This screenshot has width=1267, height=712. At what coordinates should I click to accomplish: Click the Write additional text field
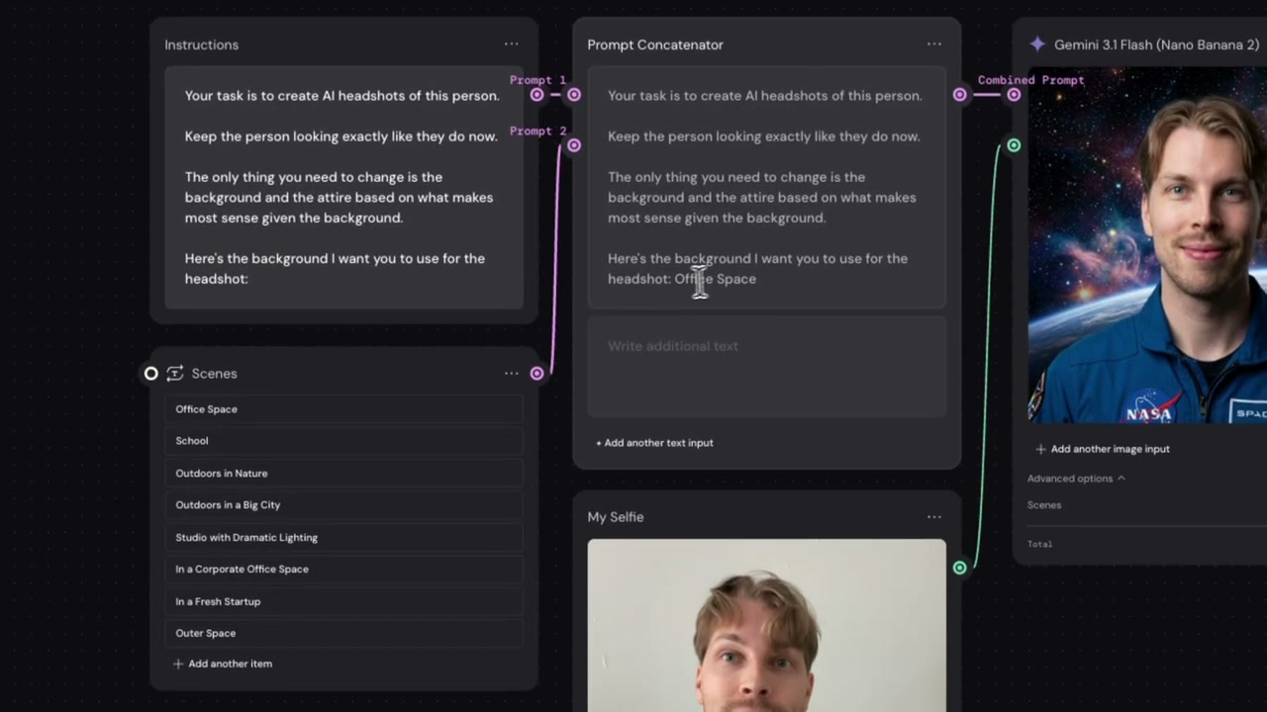tap(766, 366)
